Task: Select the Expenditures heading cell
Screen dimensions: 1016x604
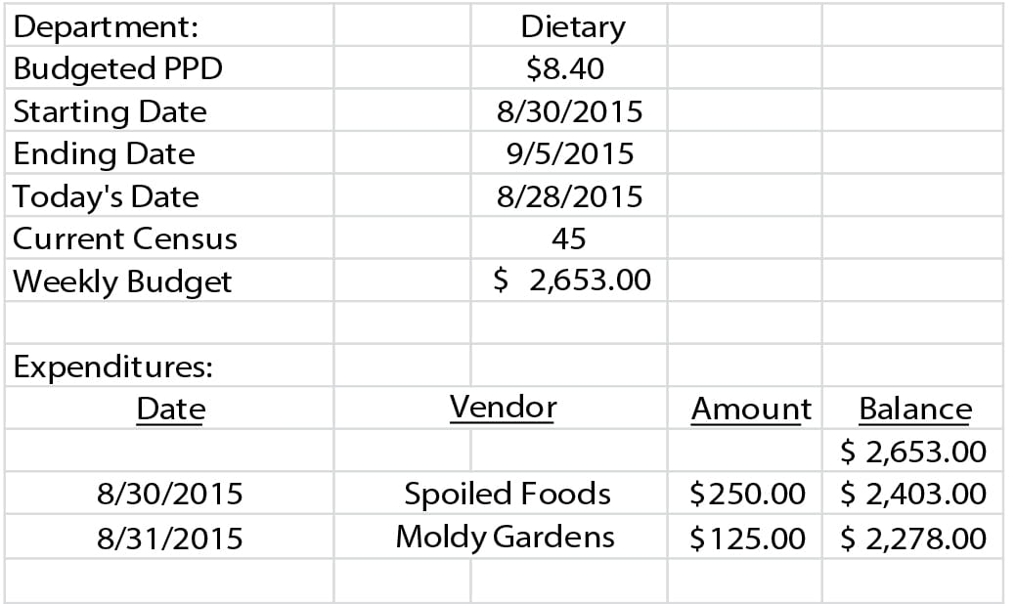Action: pos(113,367)
